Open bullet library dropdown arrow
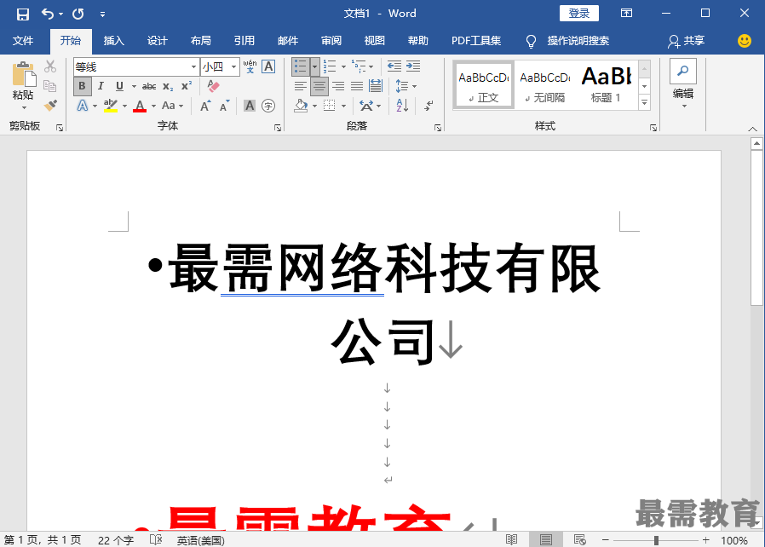The width and height of the screenshot is (765, 547). point(314,66)
